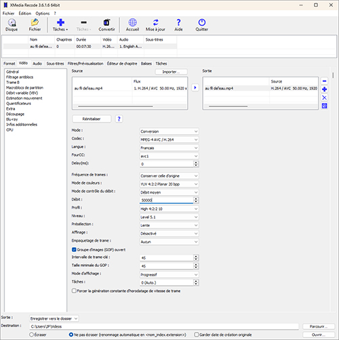This screenshot has width=339, height=340.
Task: Open the Fichier menu
Action: tap(8, 14)
